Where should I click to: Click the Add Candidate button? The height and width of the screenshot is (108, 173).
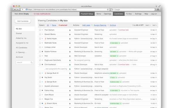click(23, 21)
